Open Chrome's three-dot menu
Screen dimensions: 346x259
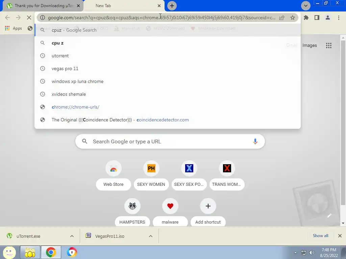pyautogui.click(x=339, y=18)
